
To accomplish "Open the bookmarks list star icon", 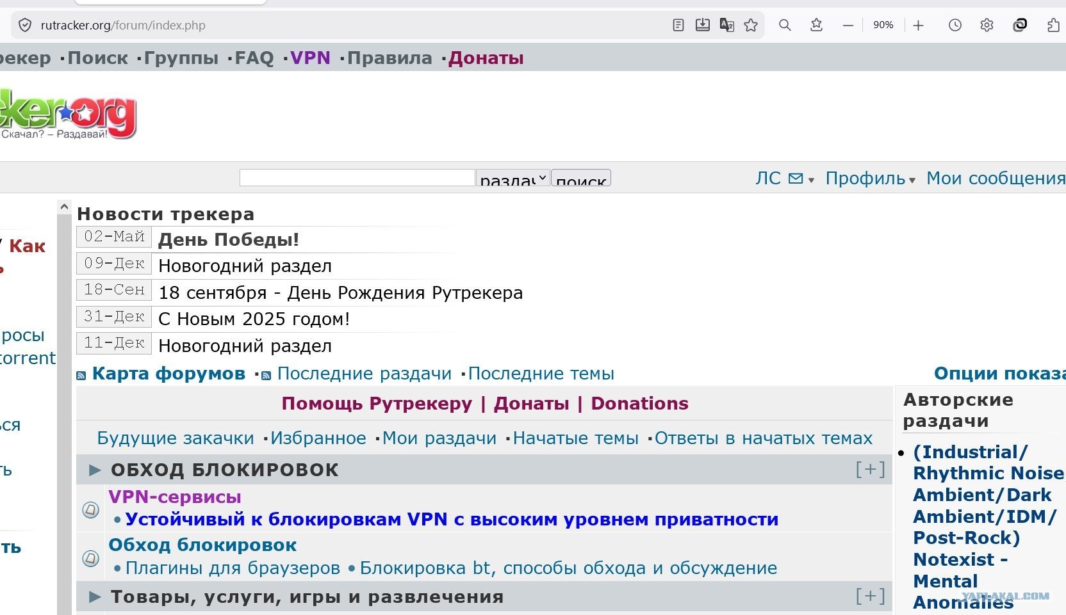I will [x=816, y=25].
